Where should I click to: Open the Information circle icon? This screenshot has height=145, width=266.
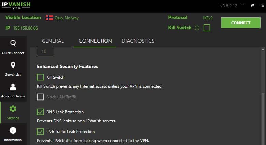click(13, 130)
